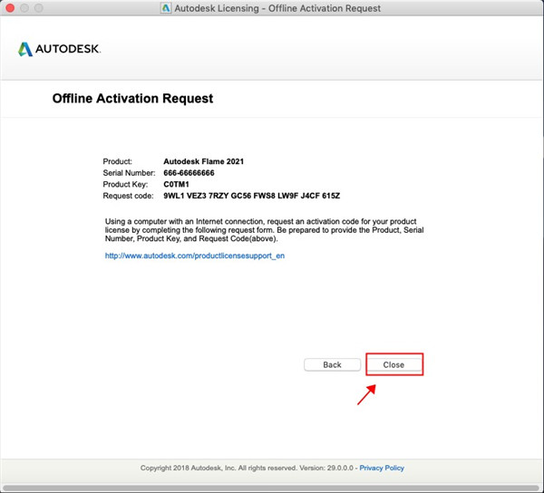Open the Privacy Policy link
This screenshot has width=544, height=493.
tap(382, 468)
